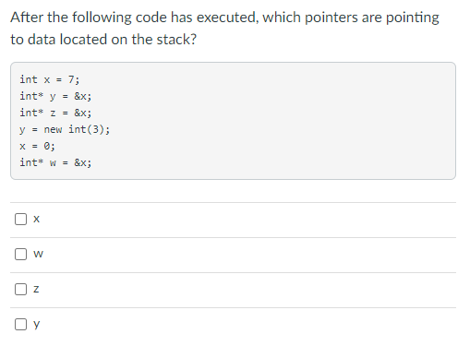This screenshot has width=470, height=346.
Task: Click code line "x = 0;"
Action: (38, 146)
